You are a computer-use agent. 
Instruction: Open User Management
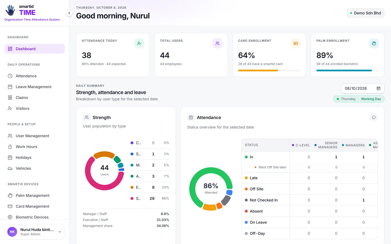click(34, 136)
